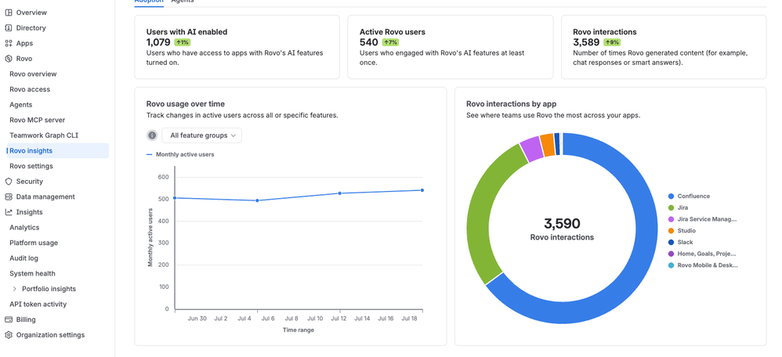Click the Data management icon
The width and height of the screenshot is (782, 357).
(9, 197)
